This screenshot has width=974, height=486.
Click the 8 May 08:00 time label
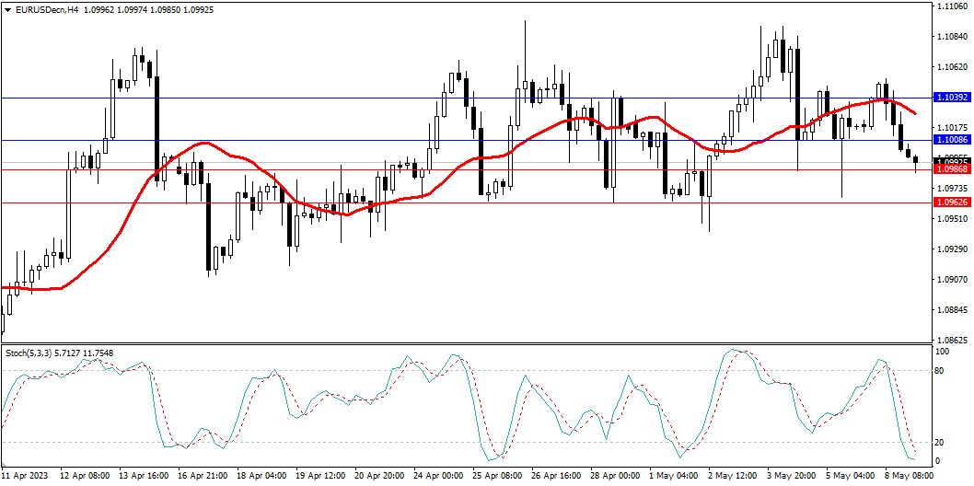910,476
